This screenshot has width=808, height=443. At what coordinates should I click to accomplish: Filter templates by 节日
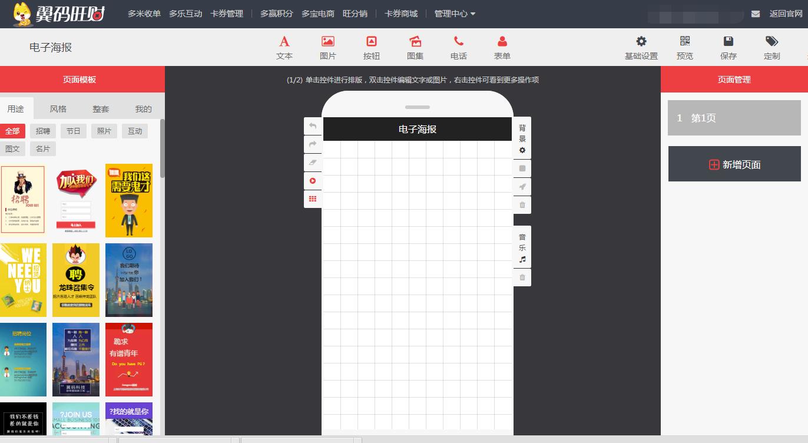[74, 131]
